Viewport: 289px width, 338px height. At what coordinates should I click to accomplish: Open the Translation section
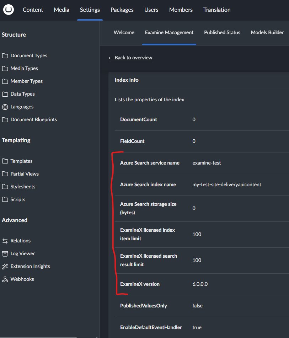pyautogui.click(x=217, y=10)
